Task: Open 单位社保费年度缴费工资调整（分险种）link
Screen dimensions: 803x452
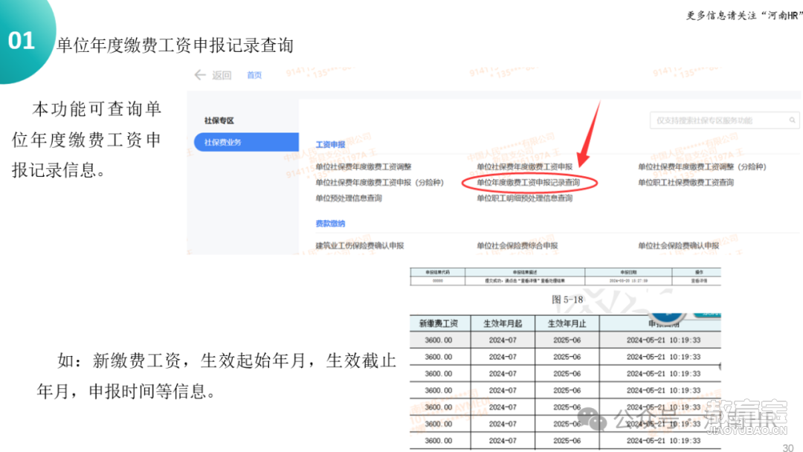Action: coord(702,167)
